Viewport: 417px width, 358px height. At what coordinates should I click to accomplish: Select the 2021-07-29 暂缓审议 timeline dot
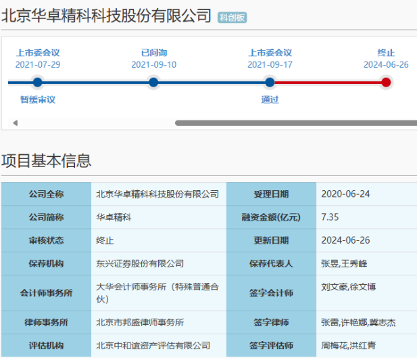click(37, 83)
